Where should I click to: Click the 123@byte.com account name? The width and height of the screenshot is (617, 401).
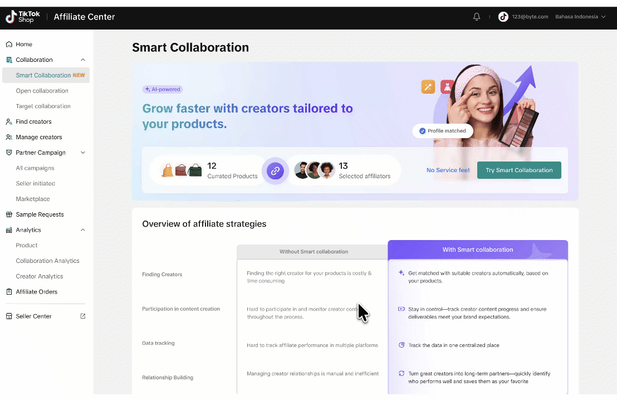(x=530, y=17)
